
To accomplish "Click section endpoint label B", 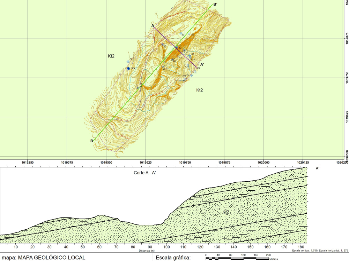I will point(91,141).
